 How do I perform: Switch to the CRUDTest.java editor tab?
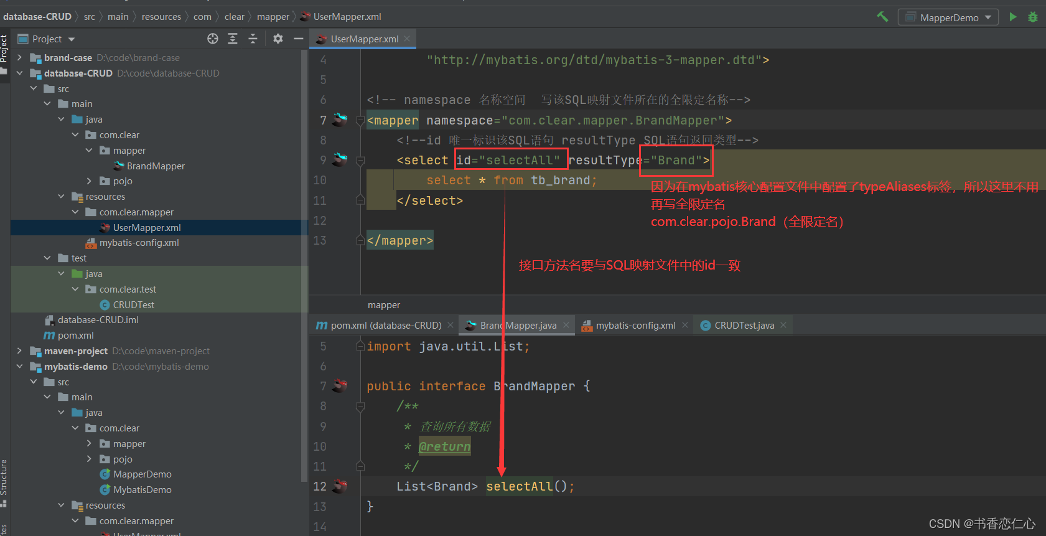[x=744, y=326]
